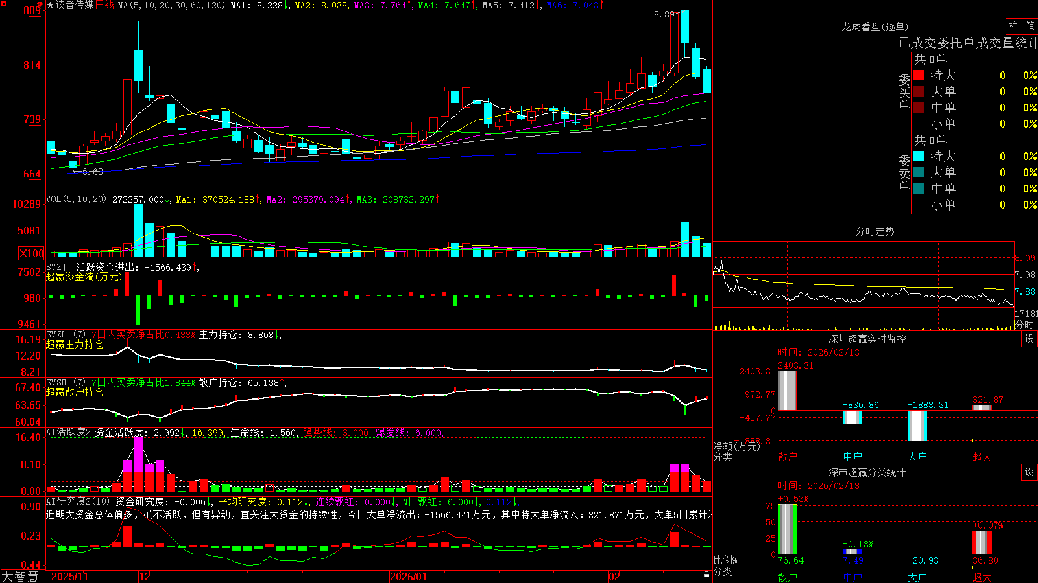Click the teal 中单 sell-order swatch
This screenshot has height=583, width=1038.
[919, 189]
